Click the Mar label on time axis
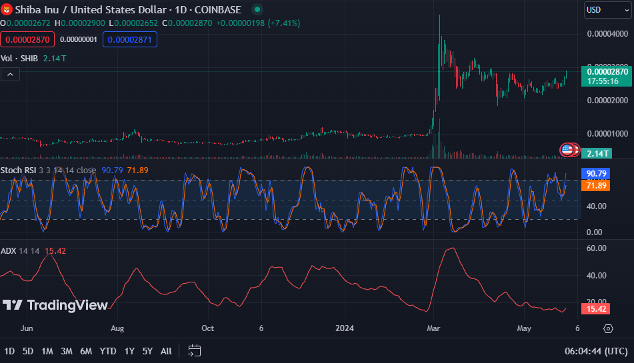Viewport: 634px width, 363px height. (x=433, y=328)
